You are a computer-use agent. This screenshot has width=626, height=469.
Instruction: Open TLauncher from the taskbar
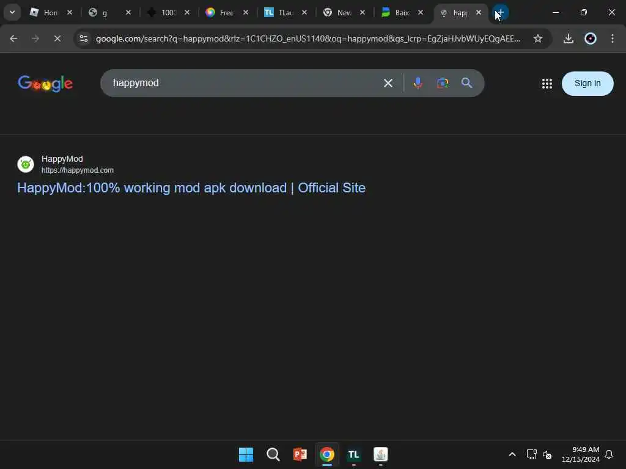click(354, 454)
